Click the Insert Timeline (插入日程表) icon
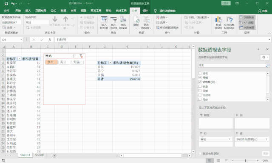This screenshot has width=272, height=163. click(x=113, y=22)
